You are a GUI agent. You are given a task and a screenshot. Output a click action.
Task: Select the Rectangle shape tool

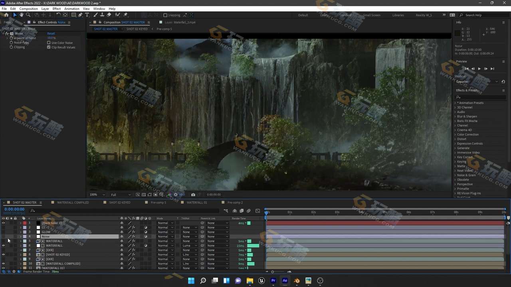73,15
